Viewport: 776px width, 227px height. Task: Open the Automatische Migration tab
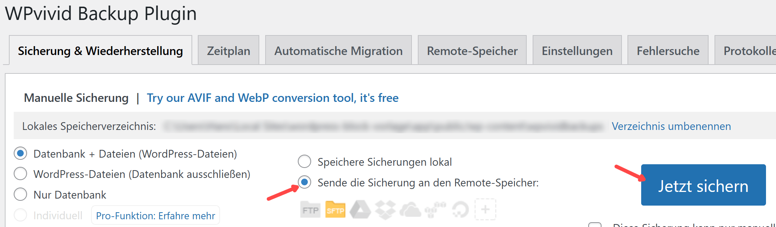tap(338, 51)
